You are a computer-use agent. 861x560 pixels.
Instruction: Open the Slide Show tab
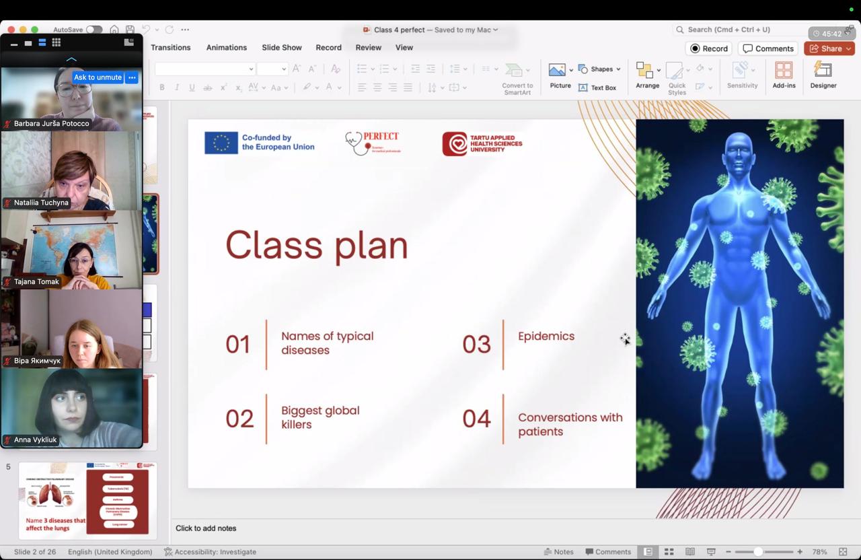pos(281,48)
